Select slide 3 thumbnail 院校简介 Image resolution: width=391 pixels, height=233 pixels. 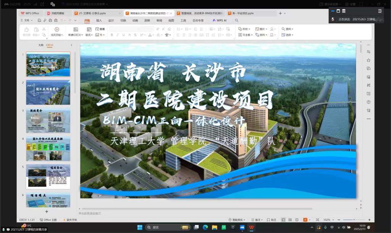tap(48, 121)
